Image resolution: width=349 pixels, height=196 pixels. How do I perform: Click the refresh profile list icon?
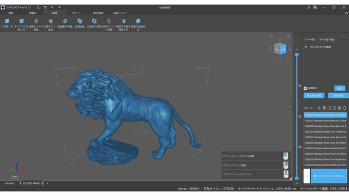[345, 108]
